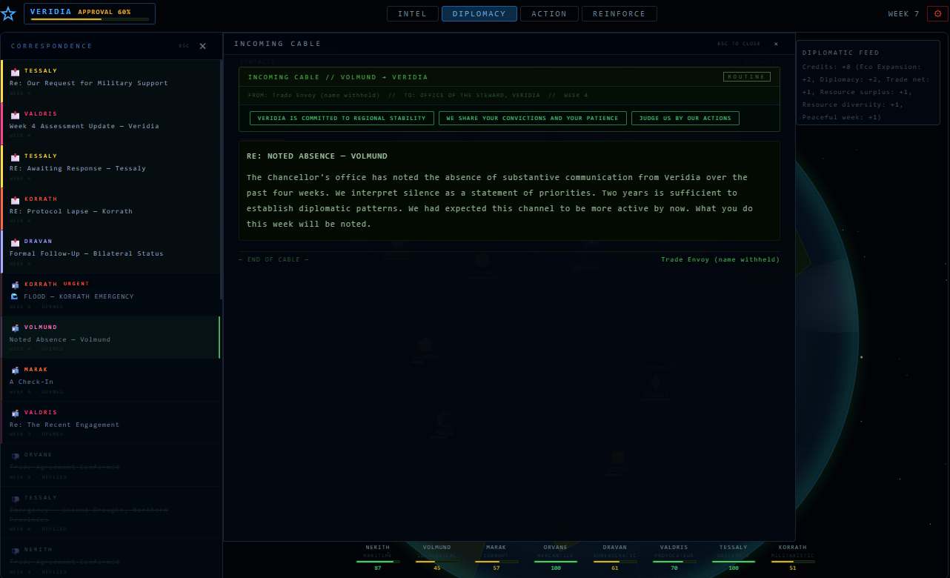This screenshot has height=578, width=950.
Task: Click mail icon for Military Support message
Action: 15,72
